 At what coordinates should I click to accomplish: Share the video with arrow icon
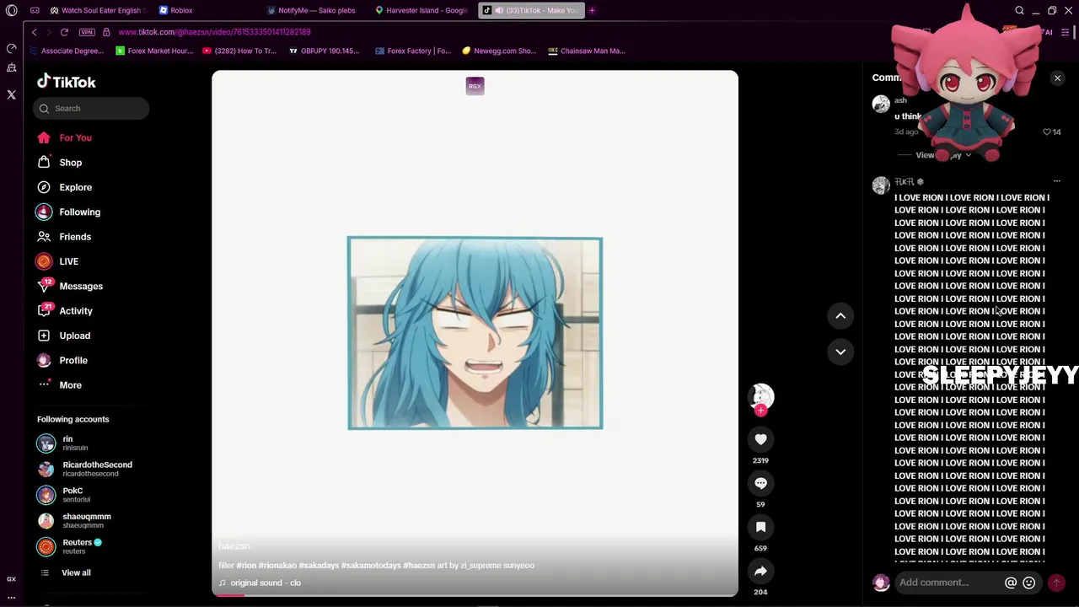point(760,571)
